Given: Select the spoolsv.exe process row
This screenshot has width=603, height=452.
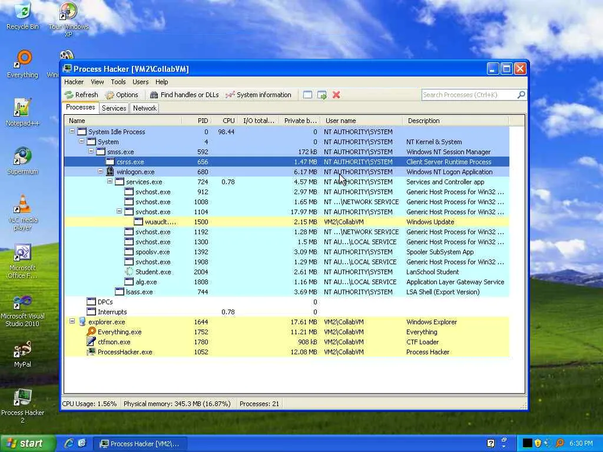Looking at the screenshot, I should tap(287, 252).
